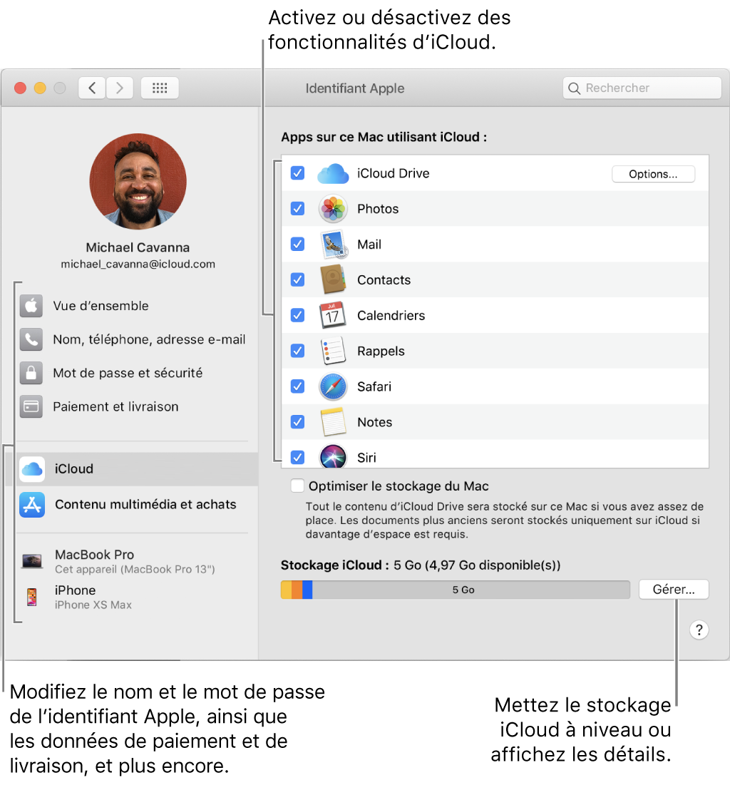730x785 pixels.
Task: Click the search field
Action: point(641,88)
